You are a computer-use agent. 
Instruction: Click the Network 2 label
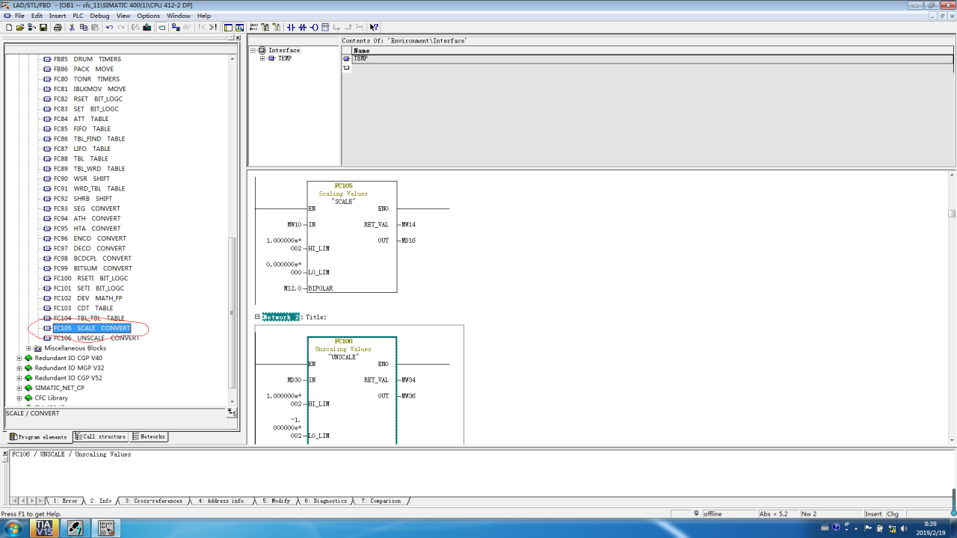[x=280, y=317]
